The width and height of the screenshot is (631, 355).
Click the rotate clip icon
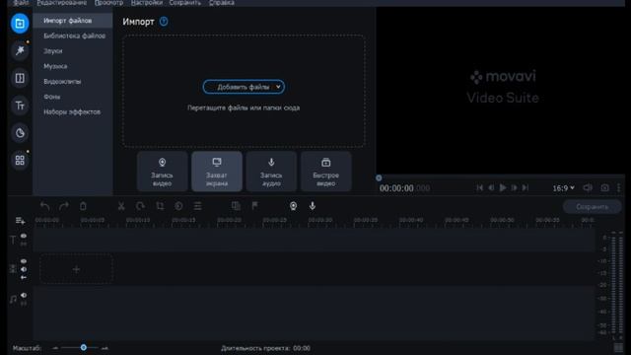point(140,206)
